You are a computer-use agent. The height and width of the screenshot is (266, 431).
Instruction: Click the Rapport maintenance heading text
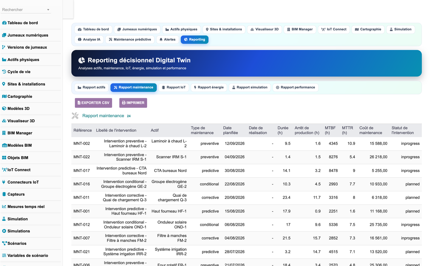[103, 116]
